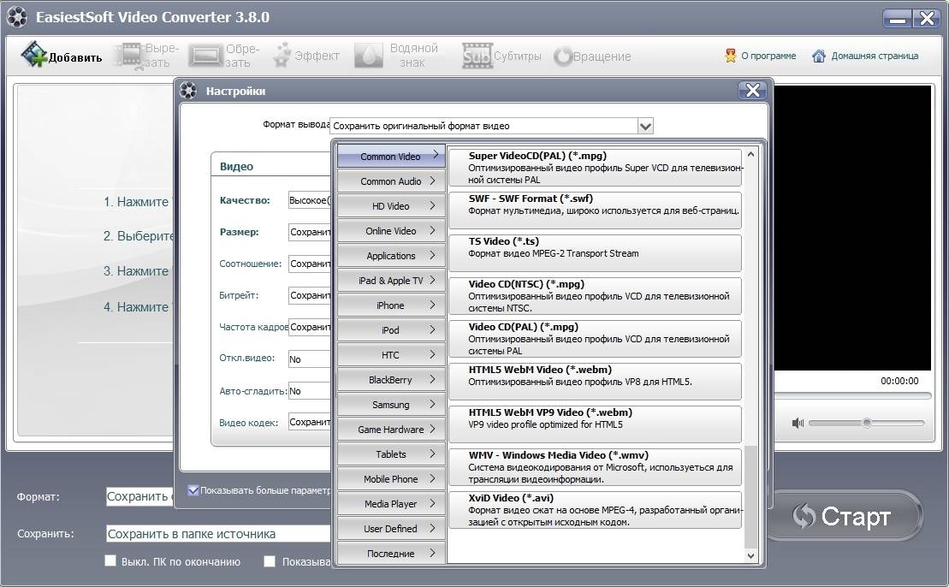This screenshot has width=949, height=587.
Task: Open the Online Video category
Action: (x=391, y=230)
